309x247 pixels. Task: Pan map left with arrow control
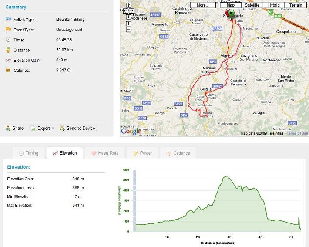pyautogui.click(x=125, y=11)
